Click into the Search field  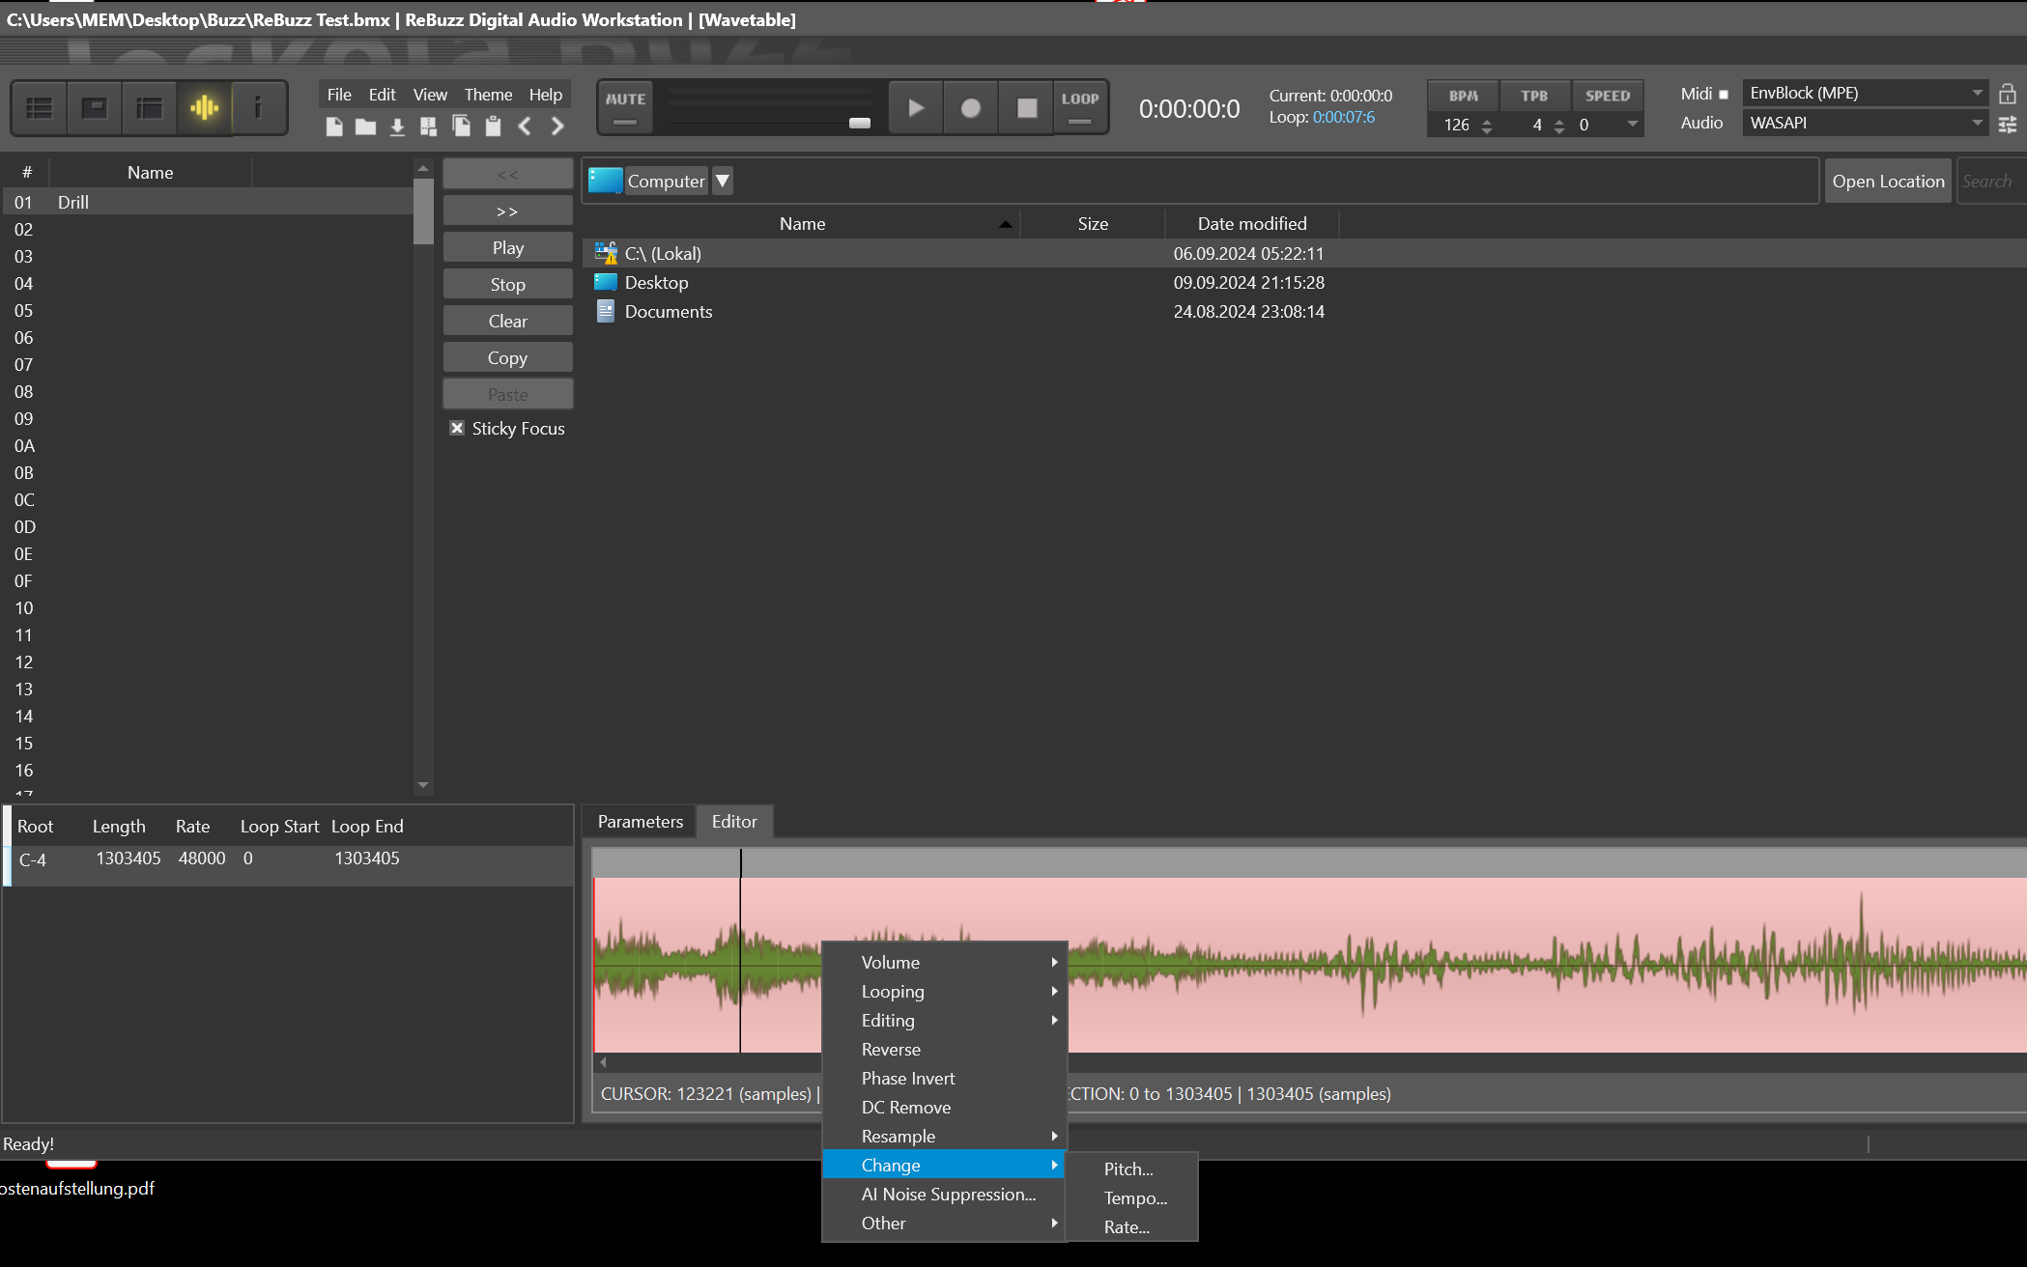1990,182
